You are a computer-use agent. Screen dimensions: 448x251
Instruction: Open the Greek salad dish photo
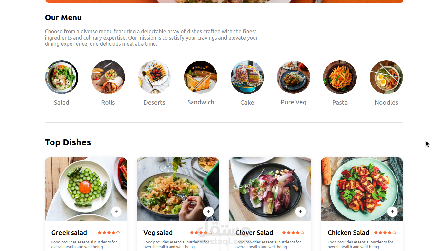pos(86,189)
